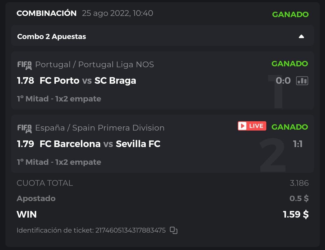Open FC Barcelona vs Sevilla FC match
Viewport: 325px width, 250px height.
coord(100,144)
